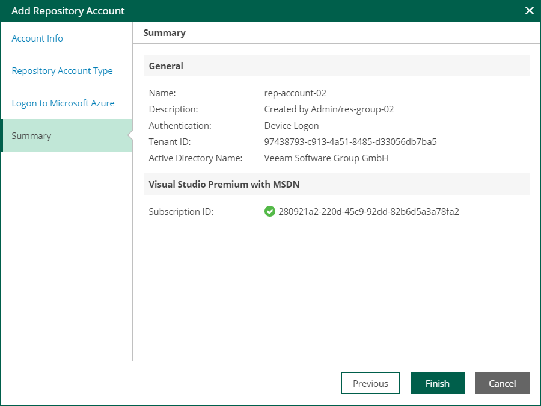Click the Summary heading above the details

point(164,33)
